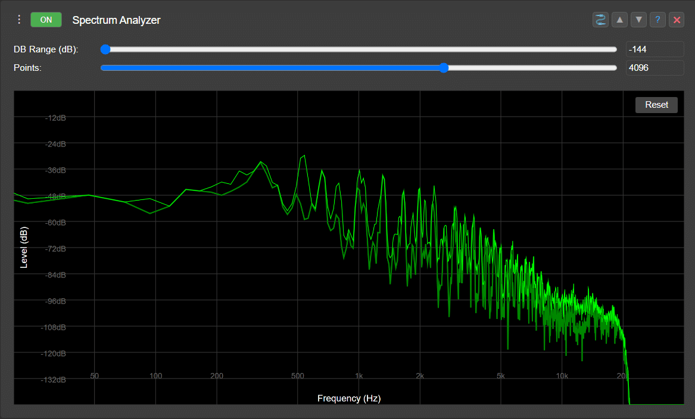The image size is (695, 419).
Task: Click the 50 frequency tick label
Action: [95, 376]
